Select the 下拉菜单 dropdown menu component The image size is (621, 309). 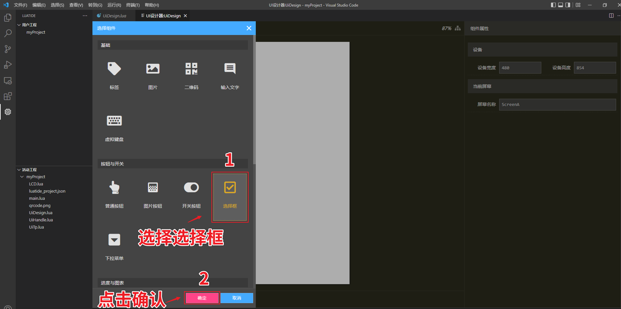114,247
